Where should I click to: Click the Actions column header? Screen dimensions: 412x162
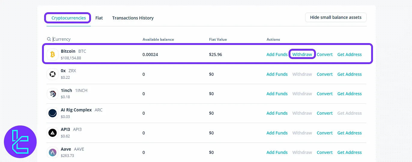pos(273,40)
